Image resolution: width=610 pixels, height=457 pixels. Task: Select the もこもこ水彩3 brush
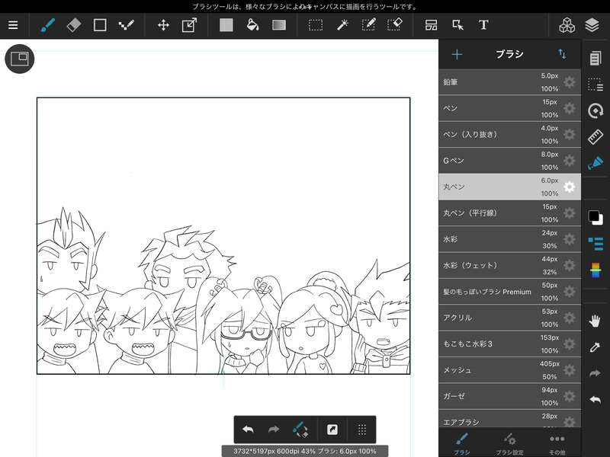[x=509, y=344]
